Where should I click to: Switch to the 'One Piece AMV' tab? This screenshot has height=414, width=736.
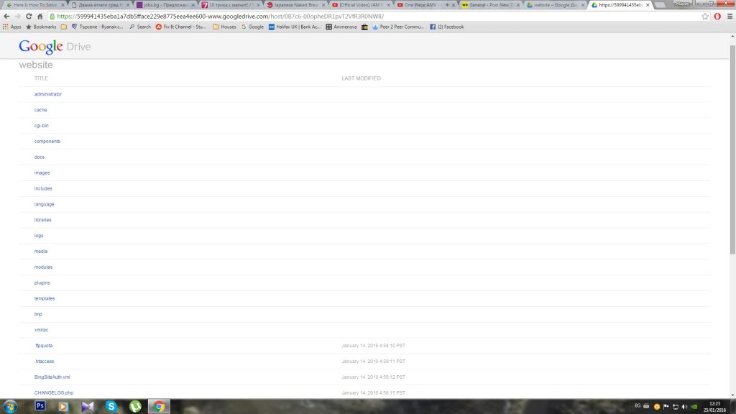[426, 5]
